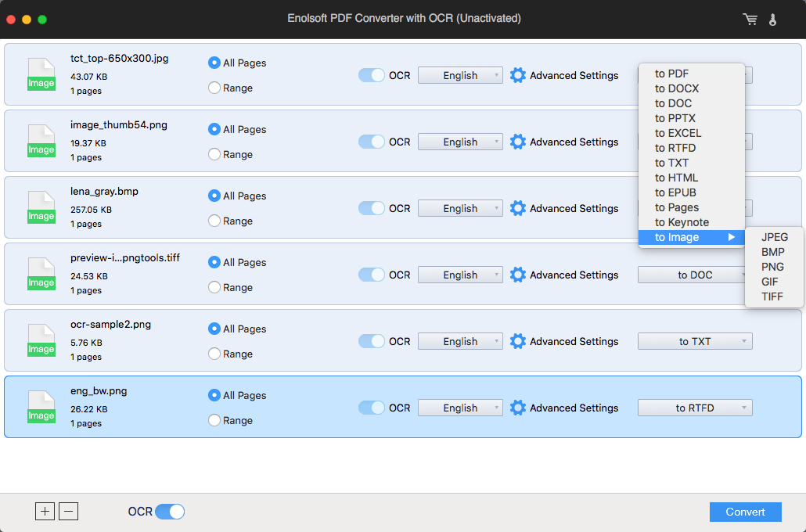Pick TIFF in the image submenu
Image resolution: width=806 pixels, height=532 pixels.
coord(774,297)
